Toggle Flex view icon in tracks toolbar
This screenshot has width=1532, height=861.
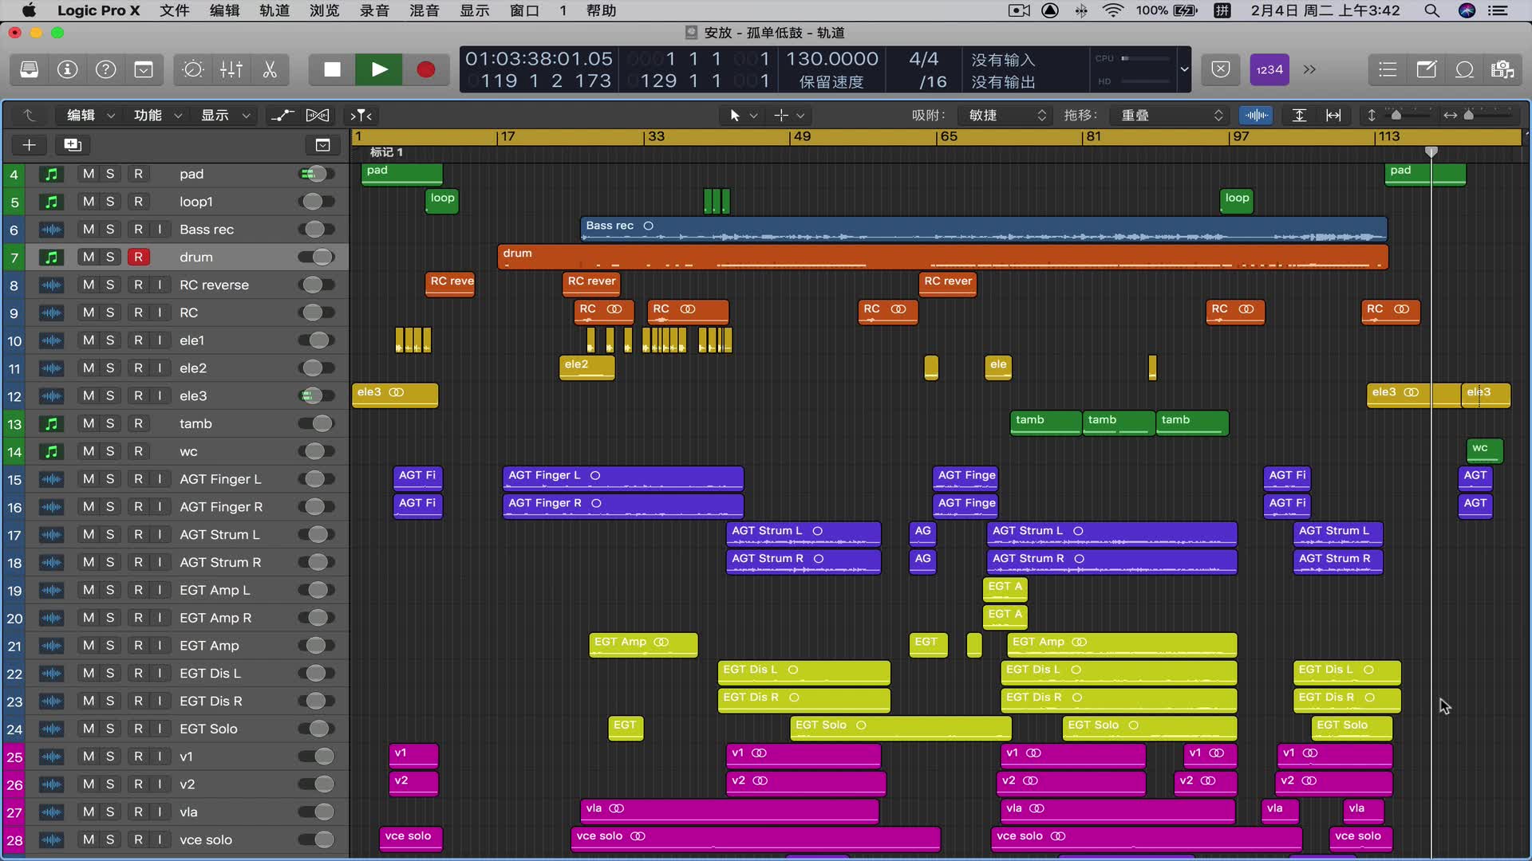(x=318, y=115)
